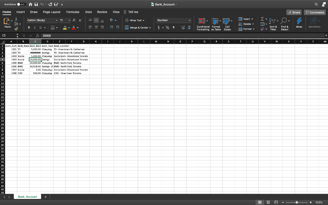Click the Redo arrow icon
Image resolution: width=328 pixels, height=205 pixels.
tap(50, 4)
